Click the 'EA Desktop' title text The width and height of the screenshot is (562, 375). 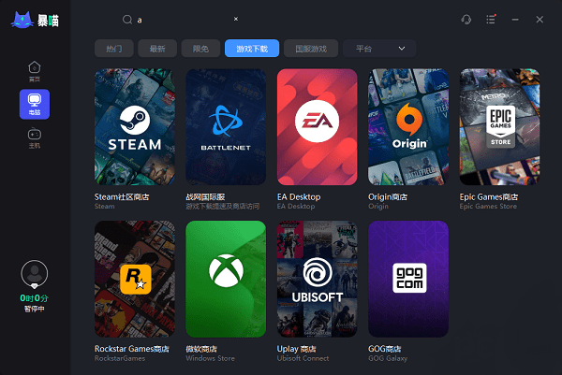pyautogui.click(x=299, y=196)
